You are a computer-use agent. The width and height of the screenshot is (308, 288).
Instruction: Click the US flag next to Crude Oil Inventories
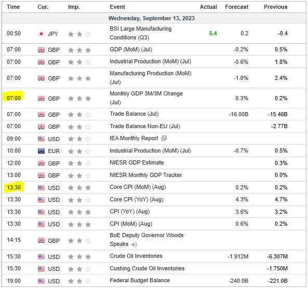[x=41, y=257]
